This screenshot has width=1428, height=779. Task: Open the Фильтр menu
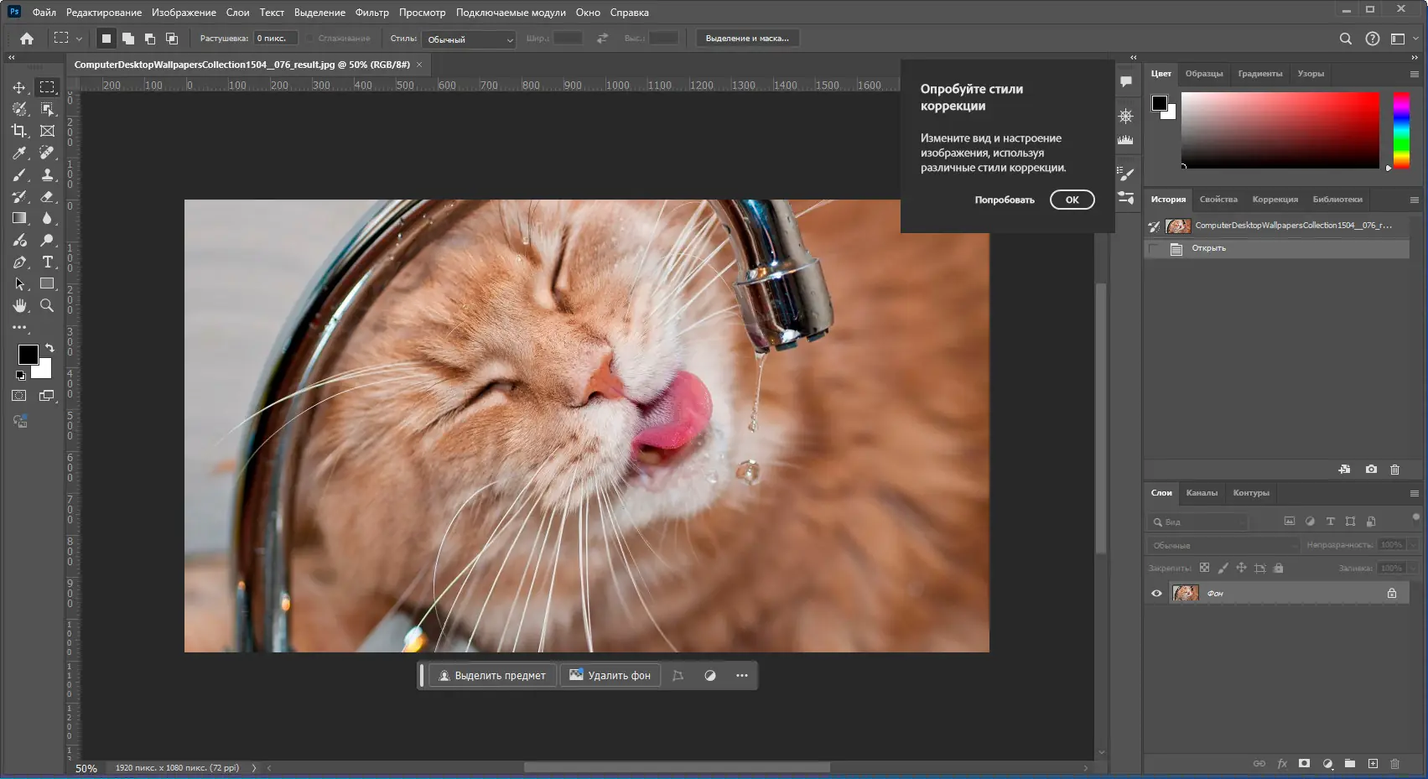pos(371,13)
